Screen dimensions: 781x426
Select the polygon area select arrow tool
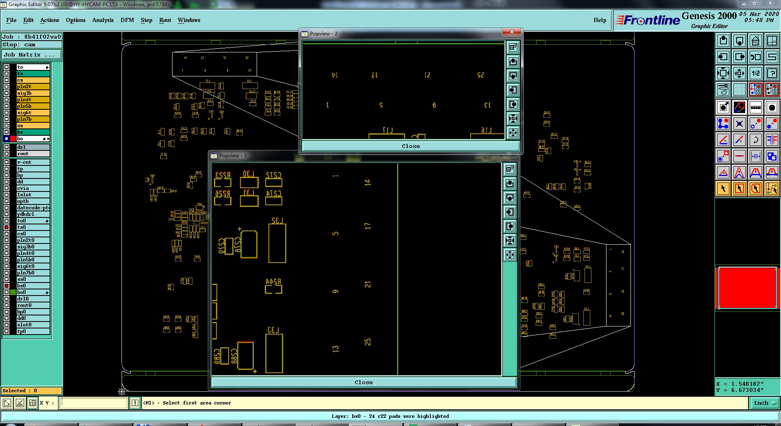pyautogui.click(x=756, y=189)
